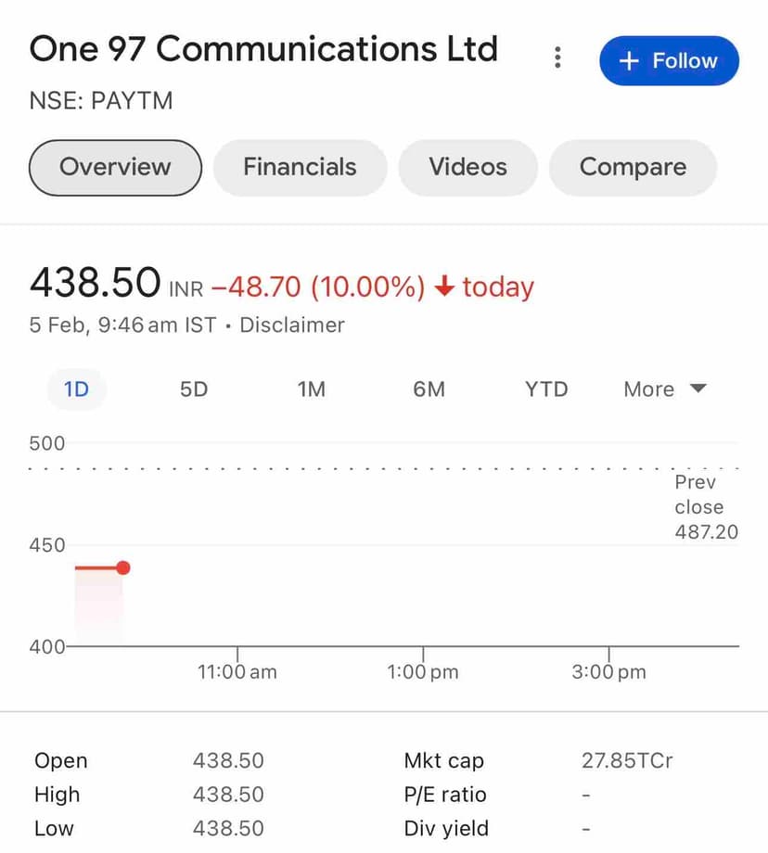Click the One 97 Communications Ltd title
This screenshot has width=768, height=853.
tap(263, 49)
